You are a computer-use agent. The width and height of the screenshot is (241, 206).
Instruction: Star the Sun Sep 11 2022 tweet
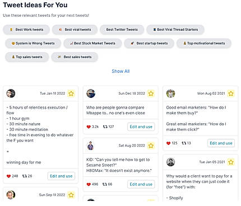[x=71, y=195]
